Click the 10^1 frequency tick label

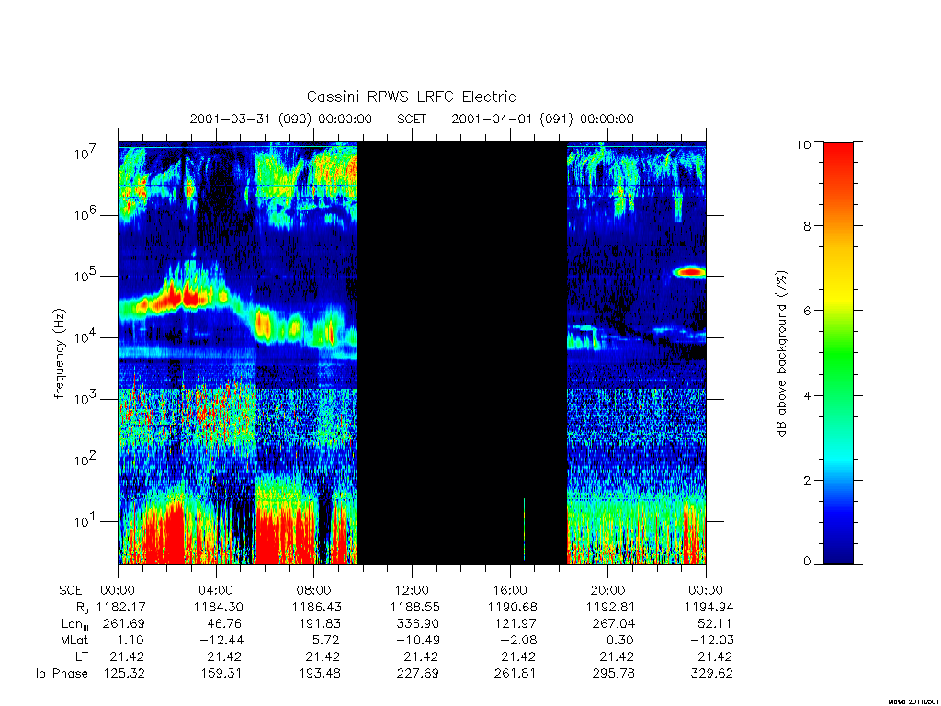click(85, 521)
